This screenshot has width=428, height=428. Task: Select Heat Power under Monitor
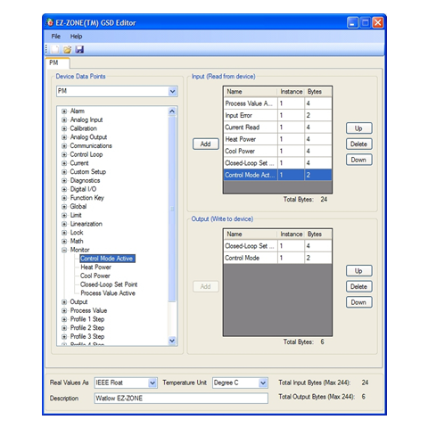pos(95,267)
